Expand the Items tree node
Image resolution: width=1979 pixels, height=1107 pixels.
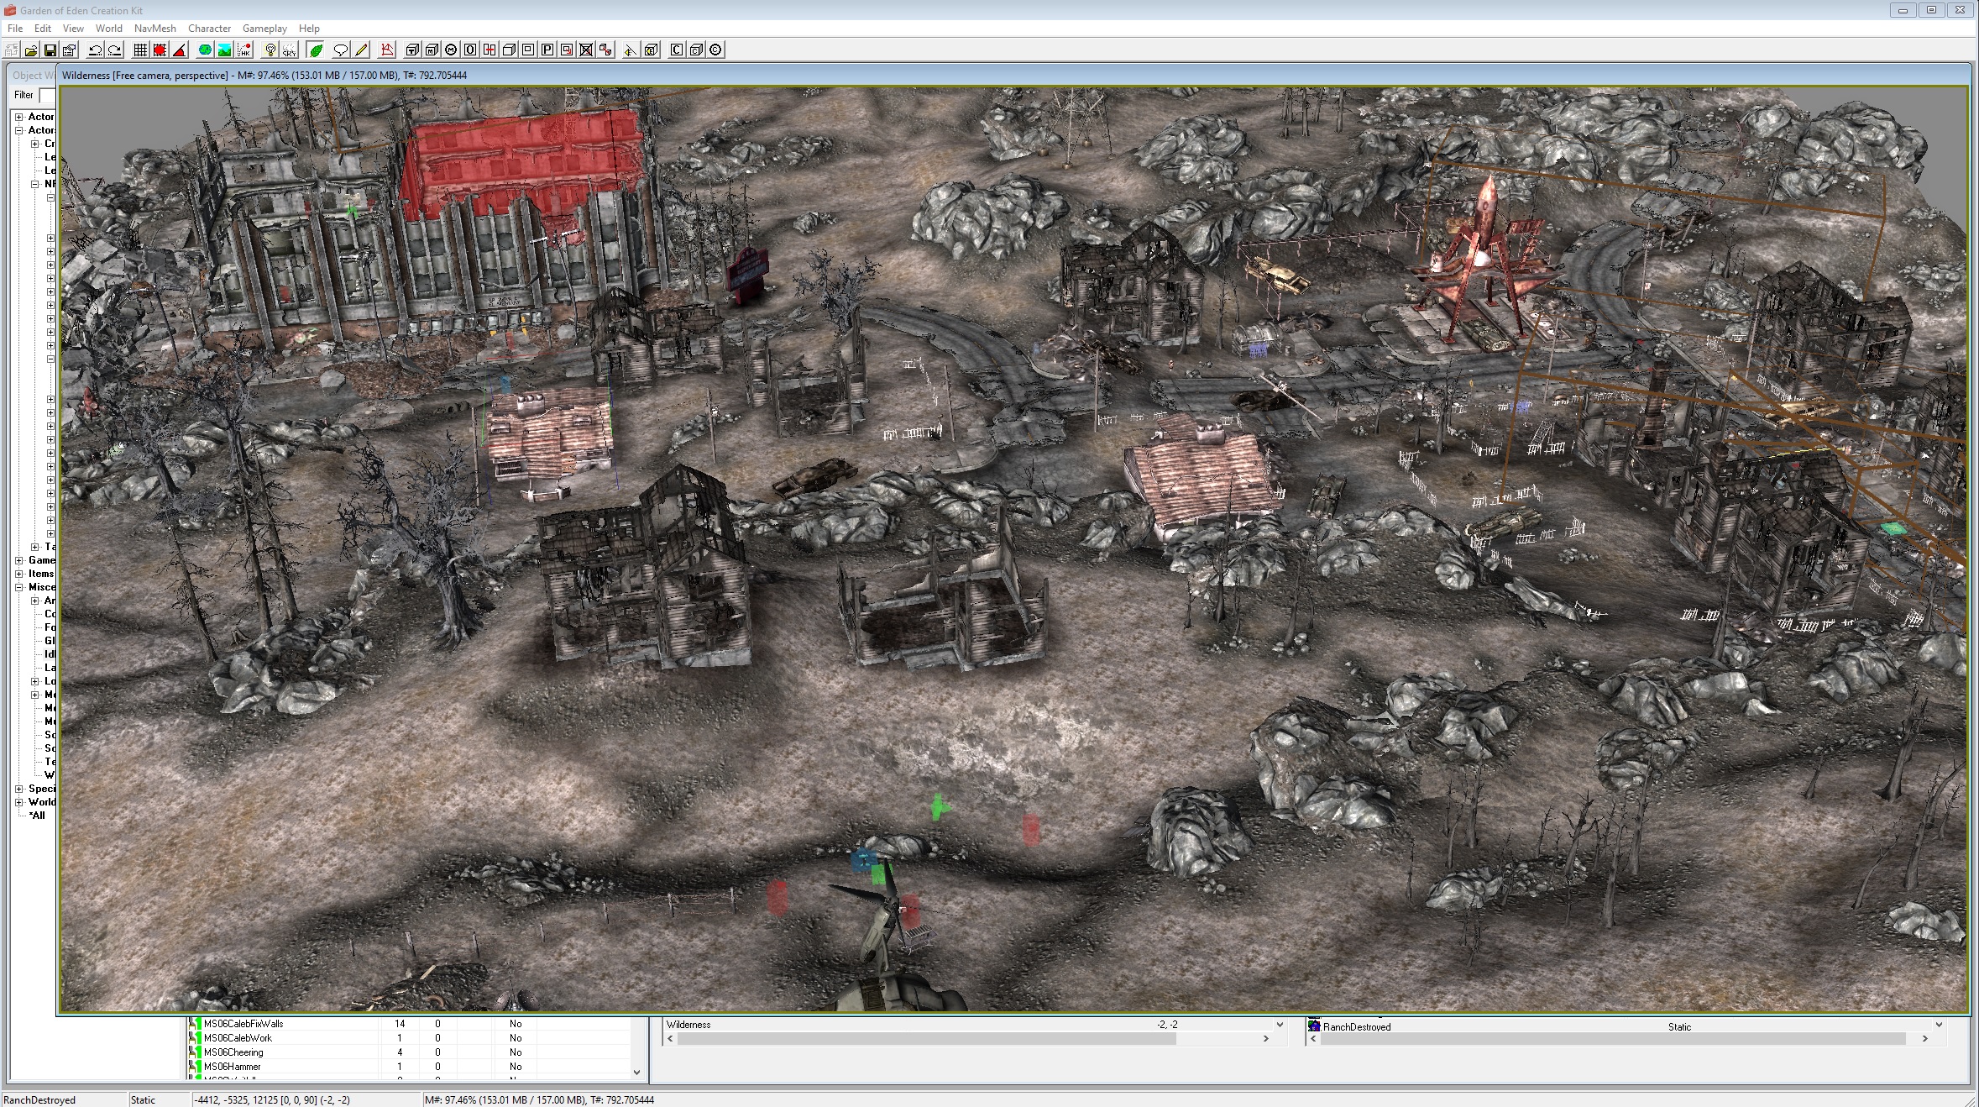19,574
